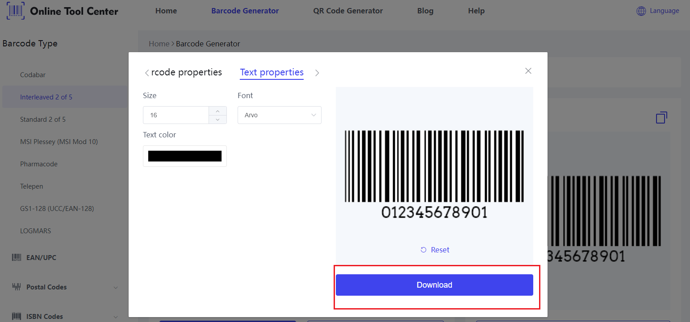Click the Language link in header

point(665,11)
